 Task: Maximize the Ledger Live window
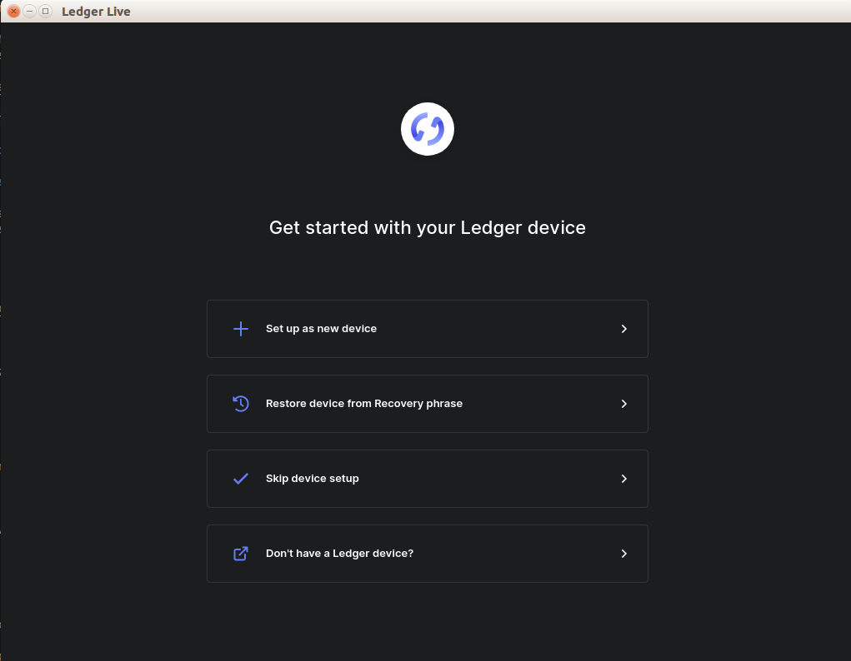pyautogui.click(x=46, y=12)
